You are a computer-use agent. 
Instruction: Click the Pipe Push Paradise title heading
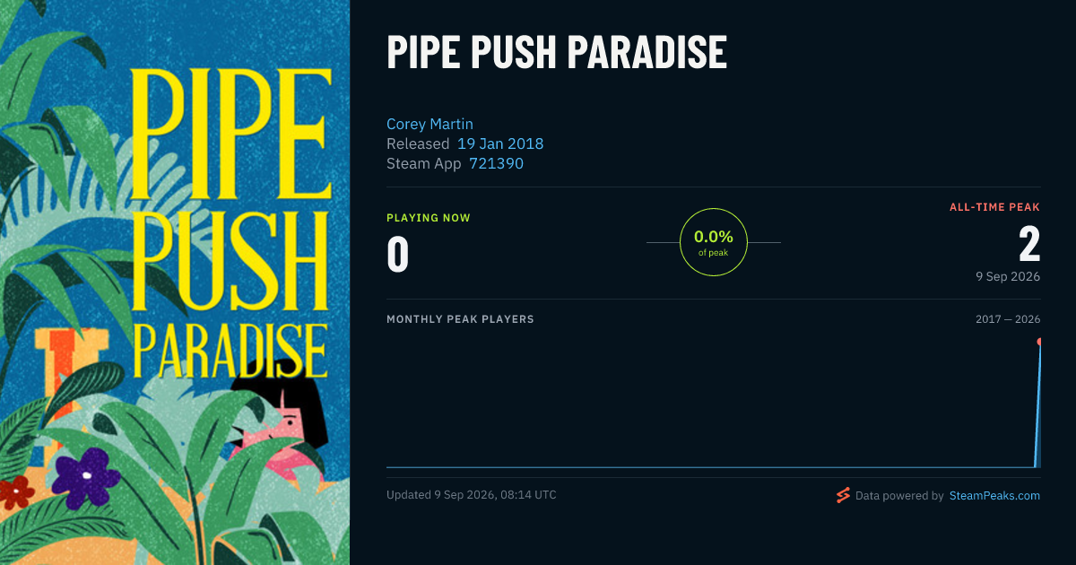pyautogui.click(x=557, y=53)
